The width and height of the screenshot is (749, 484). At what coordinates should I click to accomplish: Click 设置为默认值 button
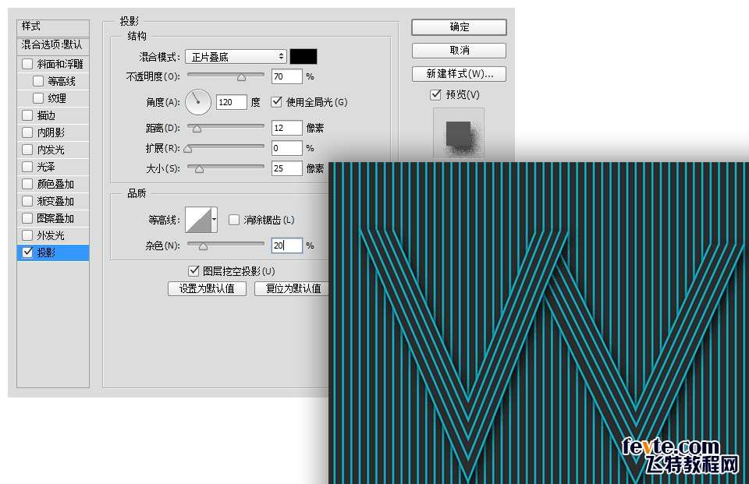click(207, 289)
